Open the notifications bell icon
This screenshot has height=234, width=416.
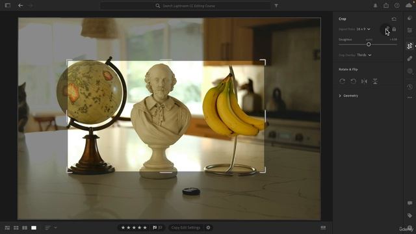(x=375, y=6)
